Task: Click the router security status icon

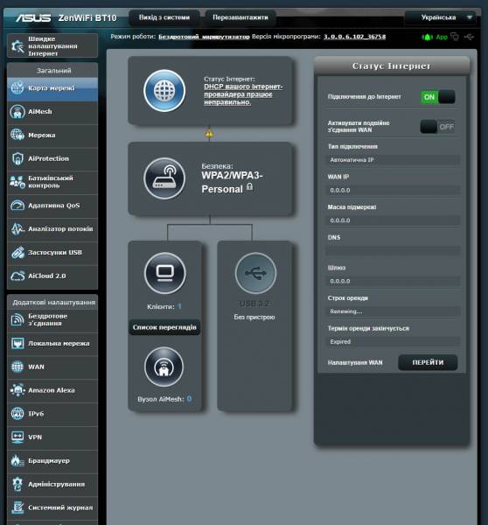Action: 164,178
